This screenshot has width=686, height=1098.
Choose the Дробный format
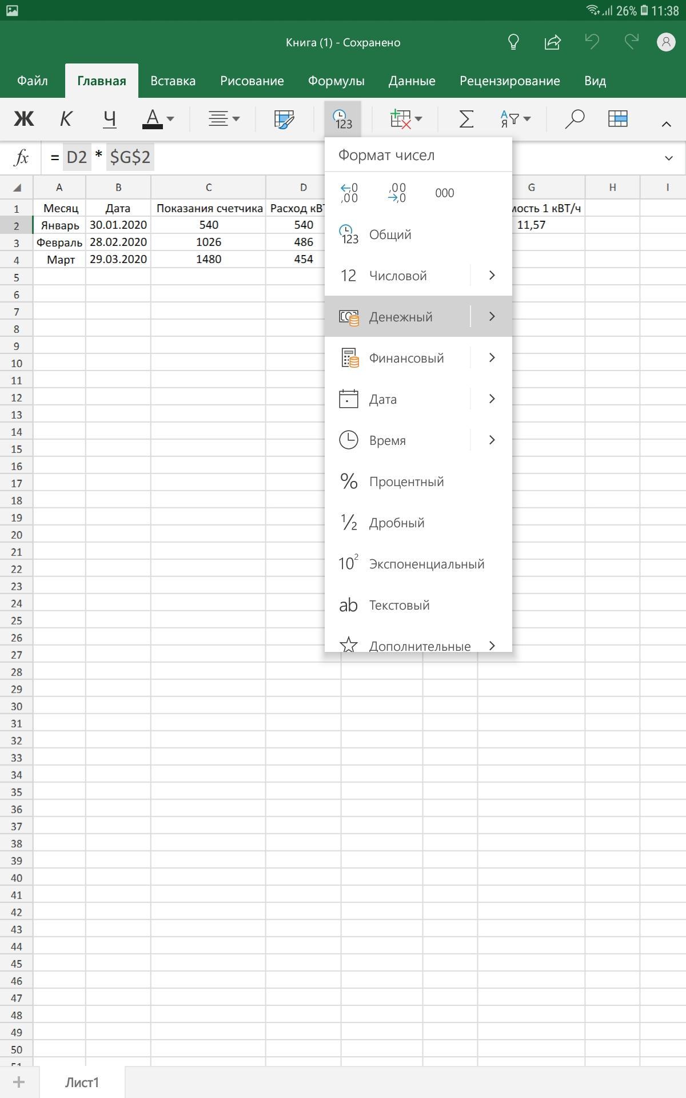coord(418,523)
